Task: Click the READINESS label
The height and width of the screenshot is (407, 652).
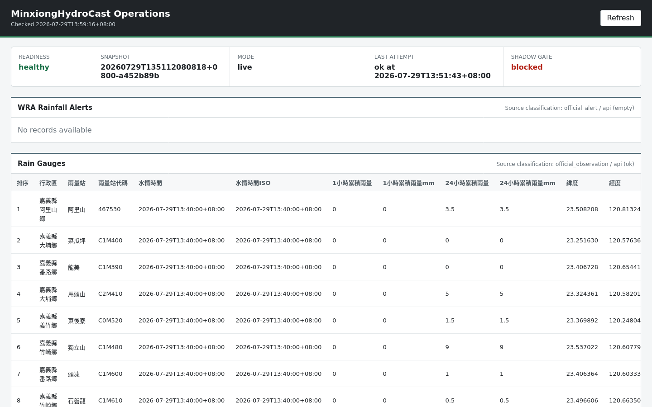Action: tap(34, 57)
